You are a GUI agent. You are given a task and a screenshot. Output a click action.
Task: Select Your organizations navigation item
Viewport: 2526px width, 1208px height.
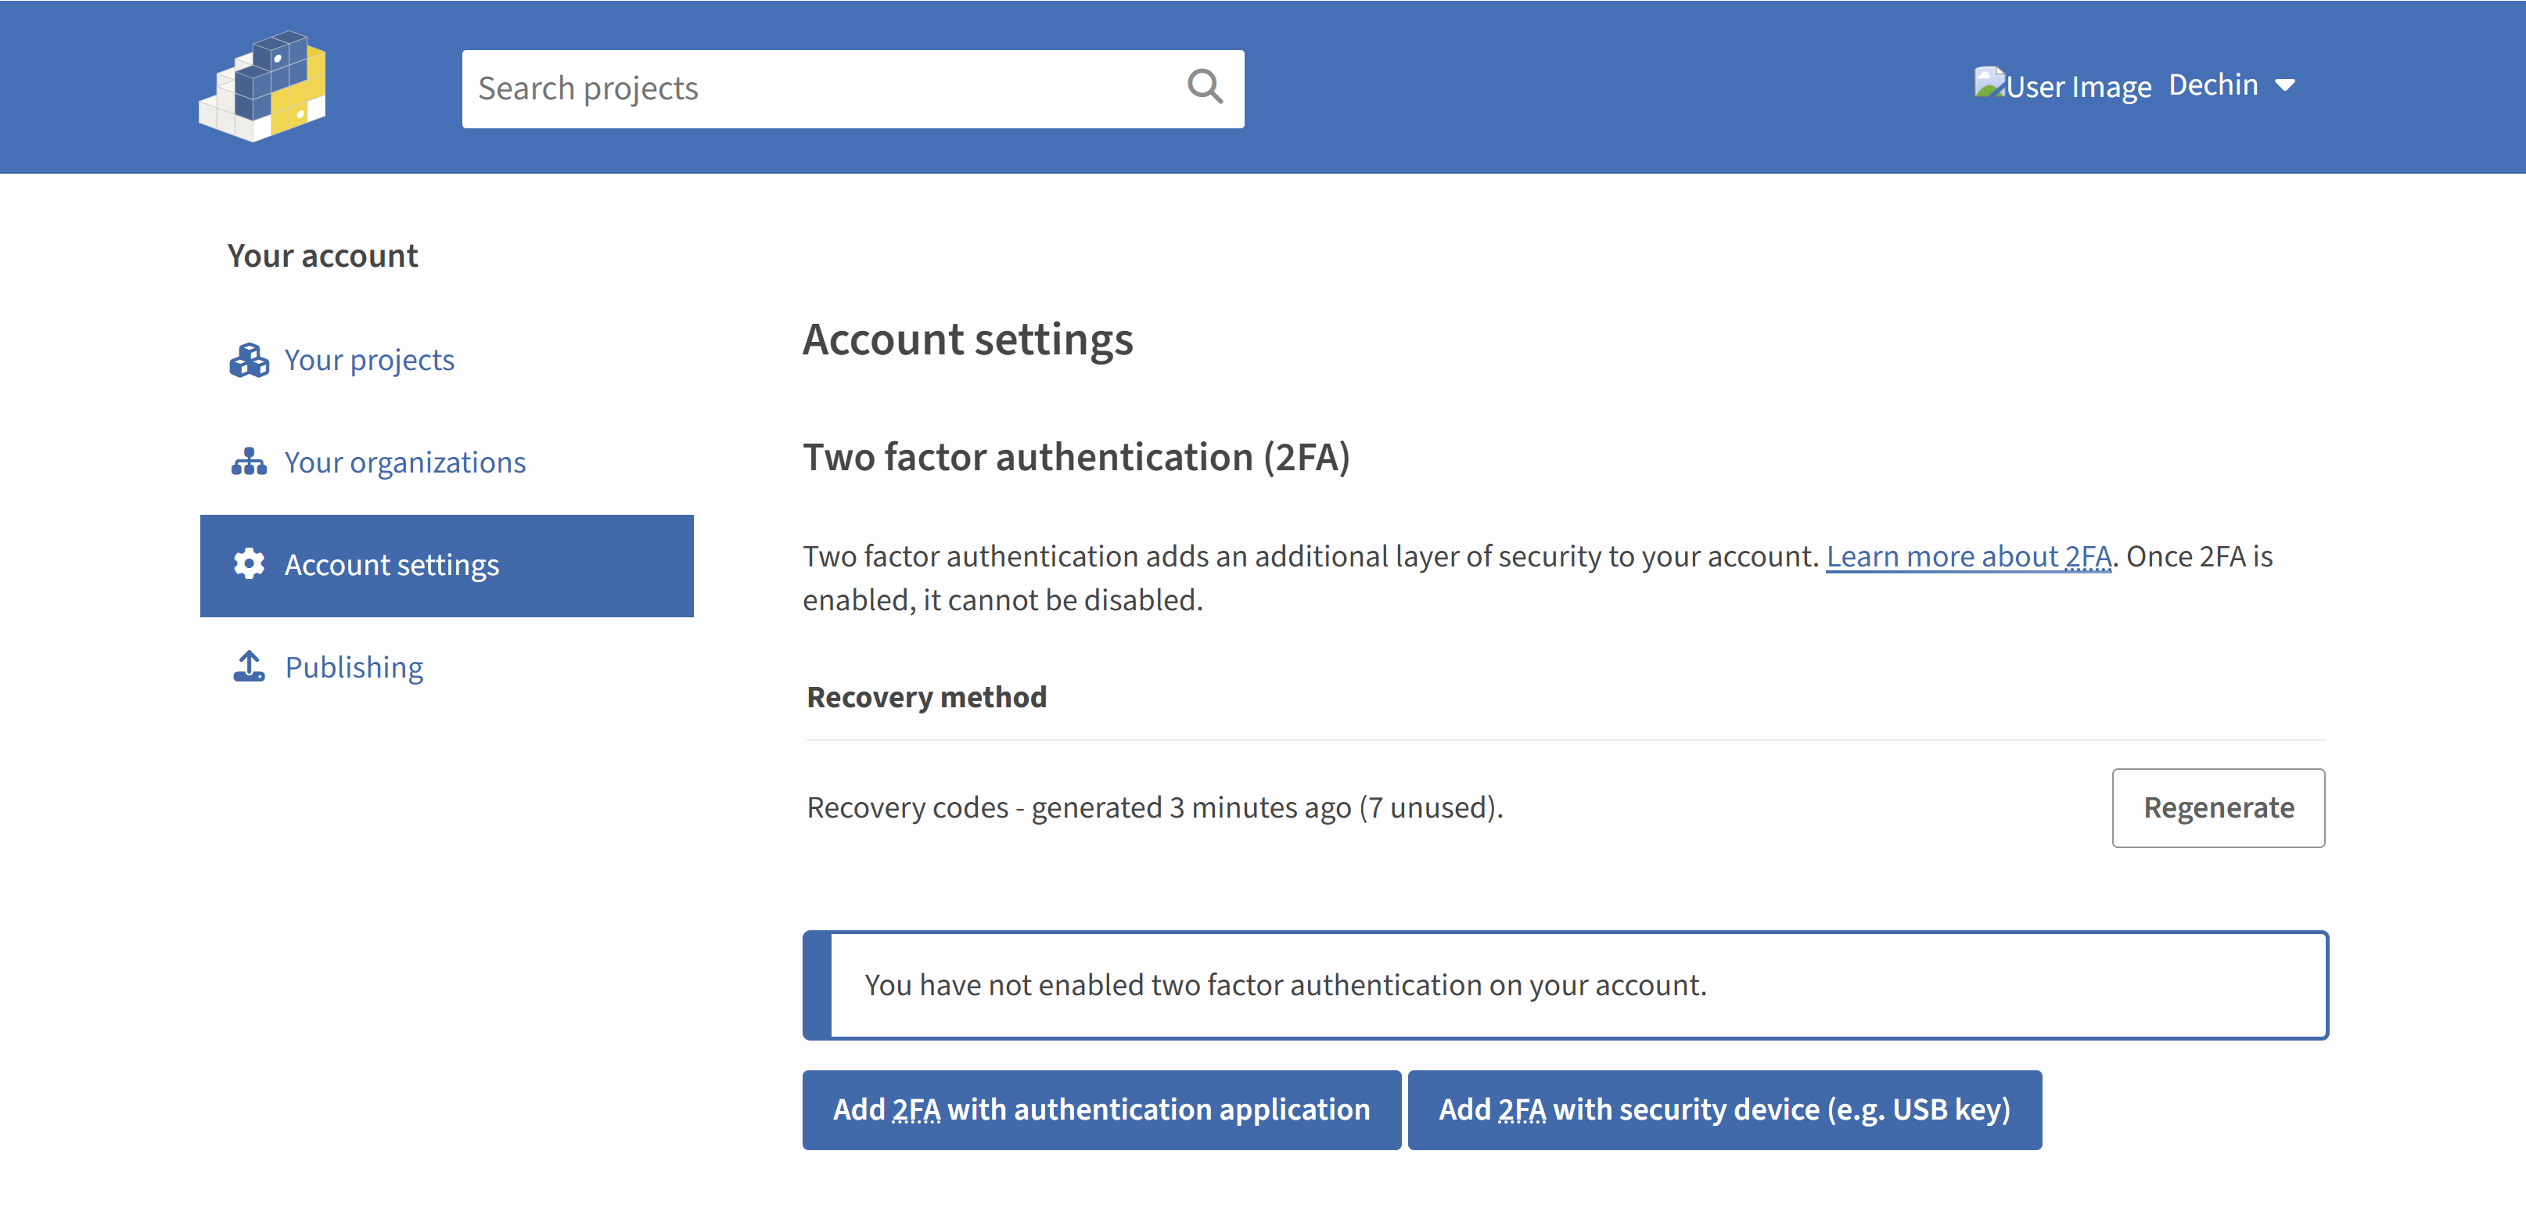[x=404, y=461]
